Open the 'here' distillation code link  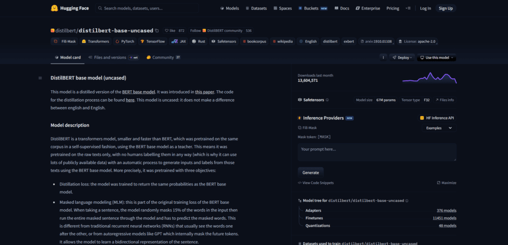tap(130, 100)
